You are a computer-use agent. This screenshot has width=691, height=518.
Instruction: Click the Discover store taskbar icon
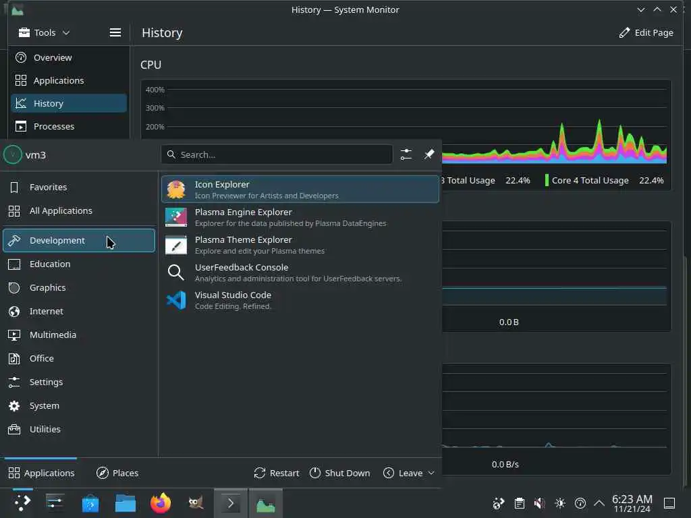click(90, 503)
